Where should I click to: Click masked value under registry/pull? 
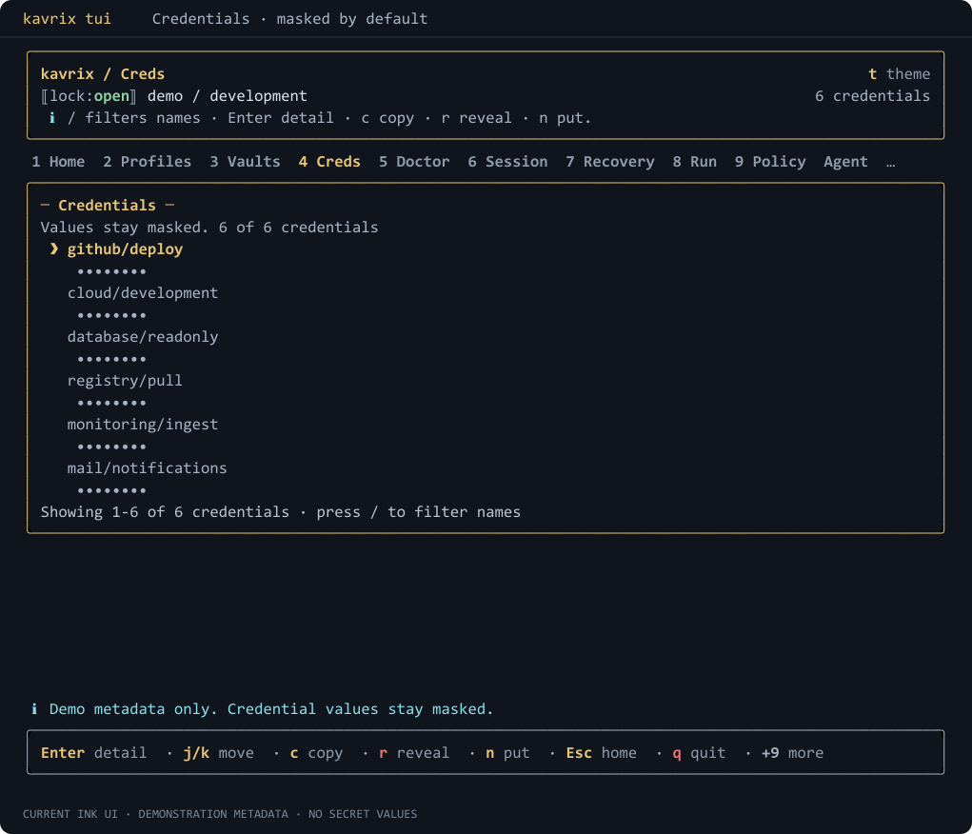[x=111, y=403]
